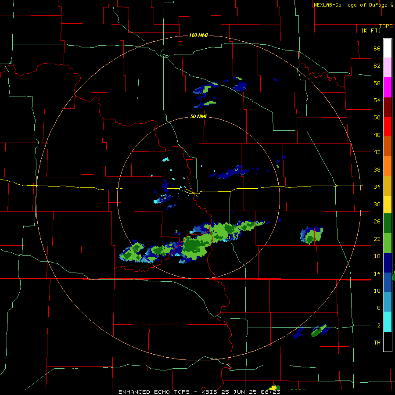Click the black threshold legend band
Image resolution: width=395 pixels, height=395 pixels.
tap(388, 341)
